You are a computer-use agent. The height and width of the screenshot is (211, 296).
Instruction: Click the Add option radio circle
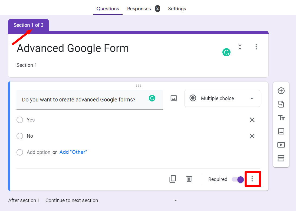coord(20,152)
